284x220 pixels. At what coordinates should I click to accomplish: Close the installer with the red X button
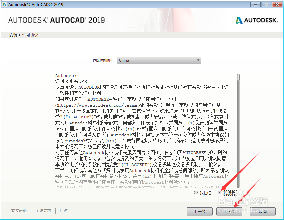[x=277, y=5]
